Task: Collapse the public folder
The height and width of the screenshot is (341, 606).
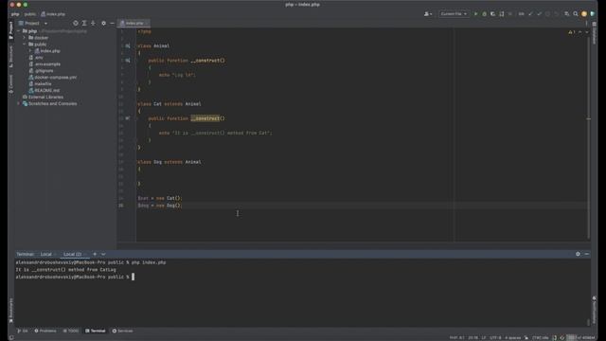Action: pyautogui.click(x=25, y=45)
